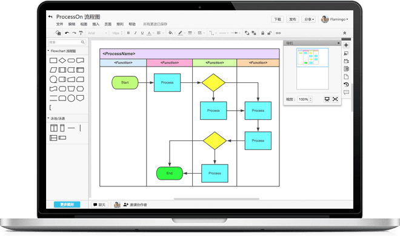Viewport: 400px width, 236px height.
Task: Click the undo arrow in the toolbar
Action: 67,33
